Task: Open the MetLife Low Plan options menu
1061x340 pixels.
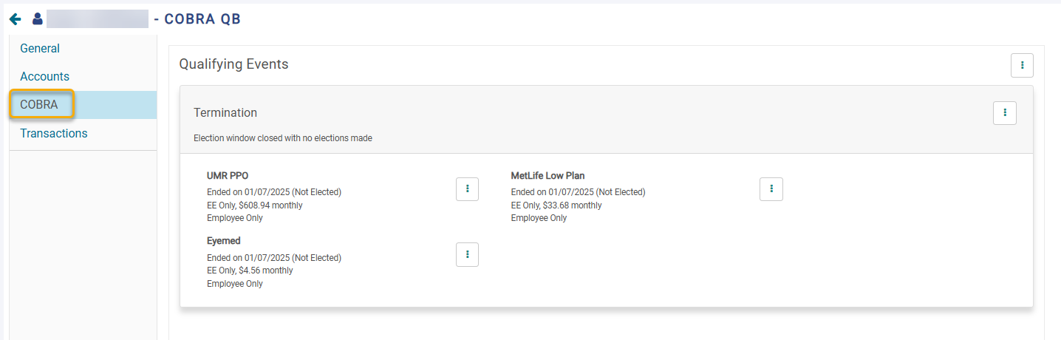Action: [x=771, y=189]
